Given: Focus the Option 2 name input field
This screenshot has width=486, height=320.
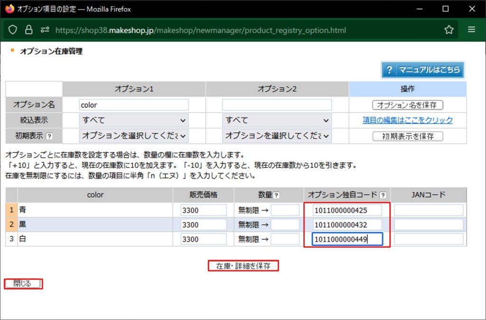Looking at the screenshot, I should pyautogui.click(x=277, y=105).
